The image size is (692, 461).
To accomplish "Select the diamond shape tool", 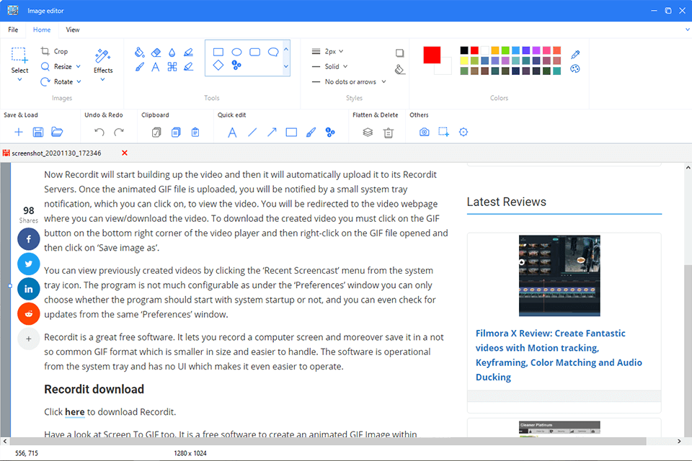I will 218,65.
